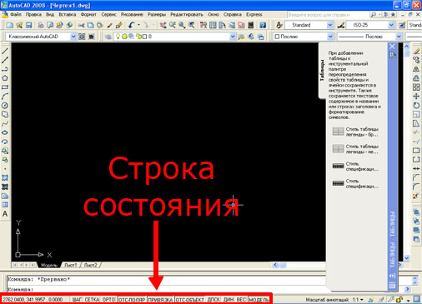The height and width of the screenshot is (304, 422).
Task: Select the Стиль таблицы легенды - бр... tool
Action: pyautogui.click(x=356, y=132)
